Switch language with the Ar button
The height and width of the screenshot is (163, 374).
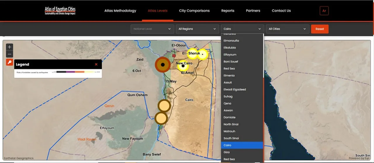pos(324,11)
